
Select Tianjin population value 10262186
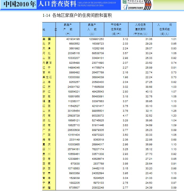tap(98, 49)
